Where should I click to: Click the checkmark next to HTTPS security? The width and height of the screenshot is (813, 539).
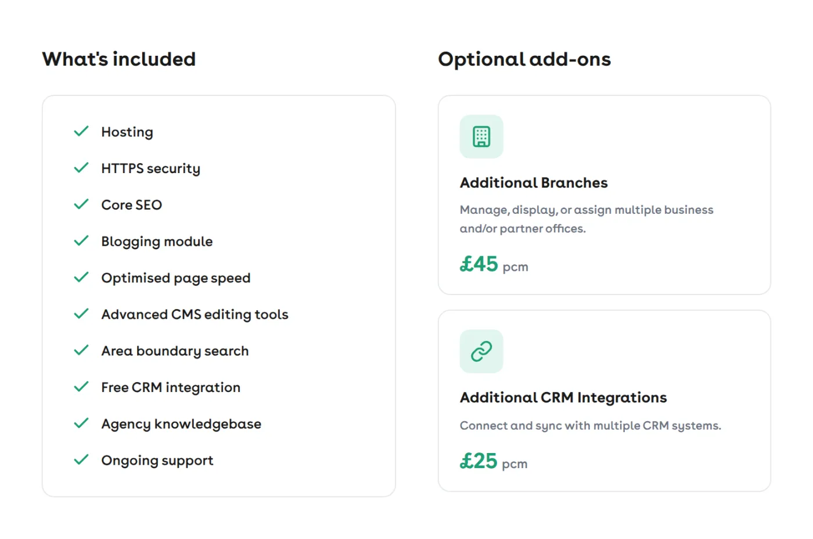[x=81, y=168]
